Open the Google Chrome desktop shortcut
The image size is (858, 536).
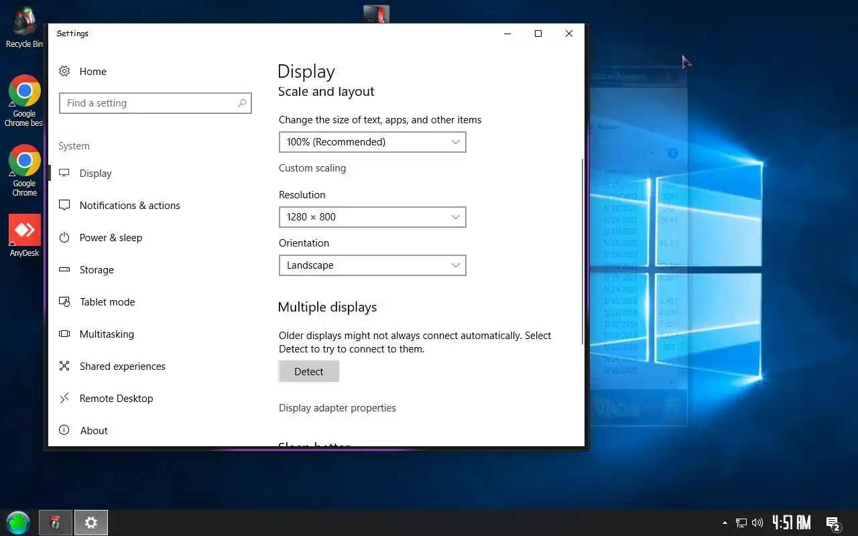[24, 170]
